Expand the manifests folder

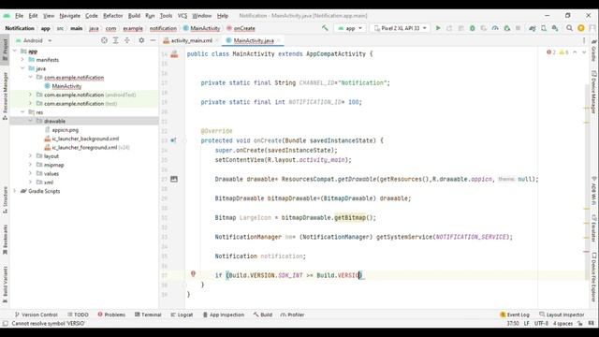tap(22, 60)
